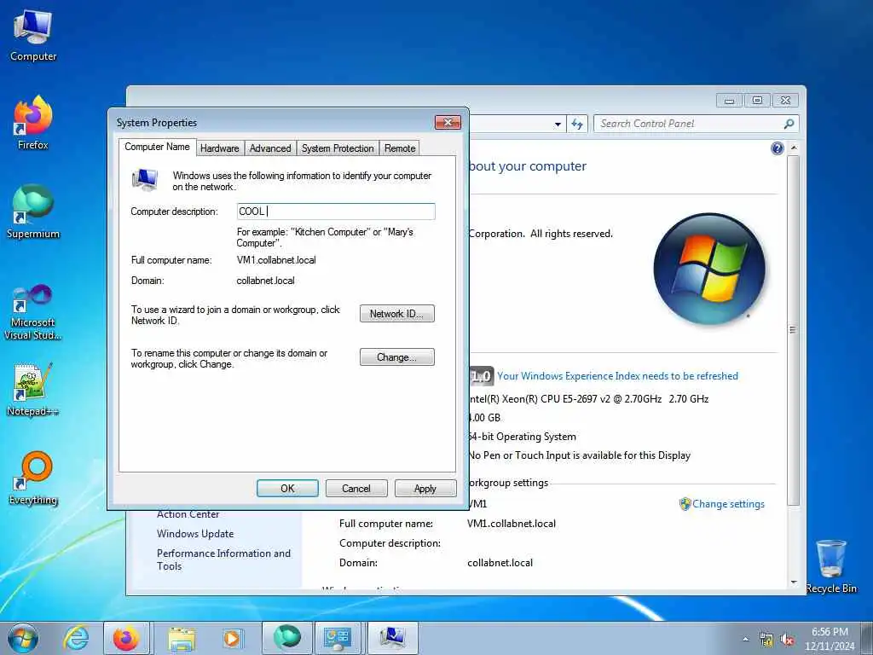
Task: Close the System Properties dialog
Action: pyautogui.click(x=448, y=122)
